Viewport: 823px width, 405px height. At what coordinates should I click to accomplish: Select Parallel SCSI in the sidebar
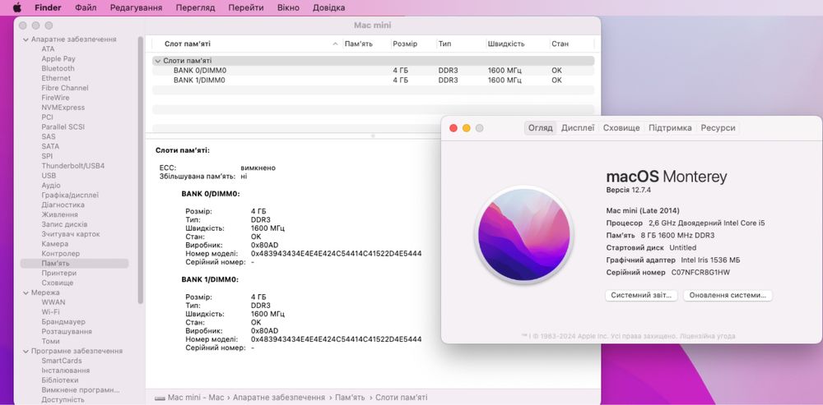point(63,127)
